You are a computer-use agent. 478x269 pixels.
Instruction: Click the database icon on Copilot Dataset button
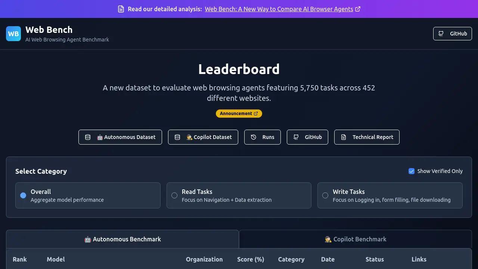177,137
